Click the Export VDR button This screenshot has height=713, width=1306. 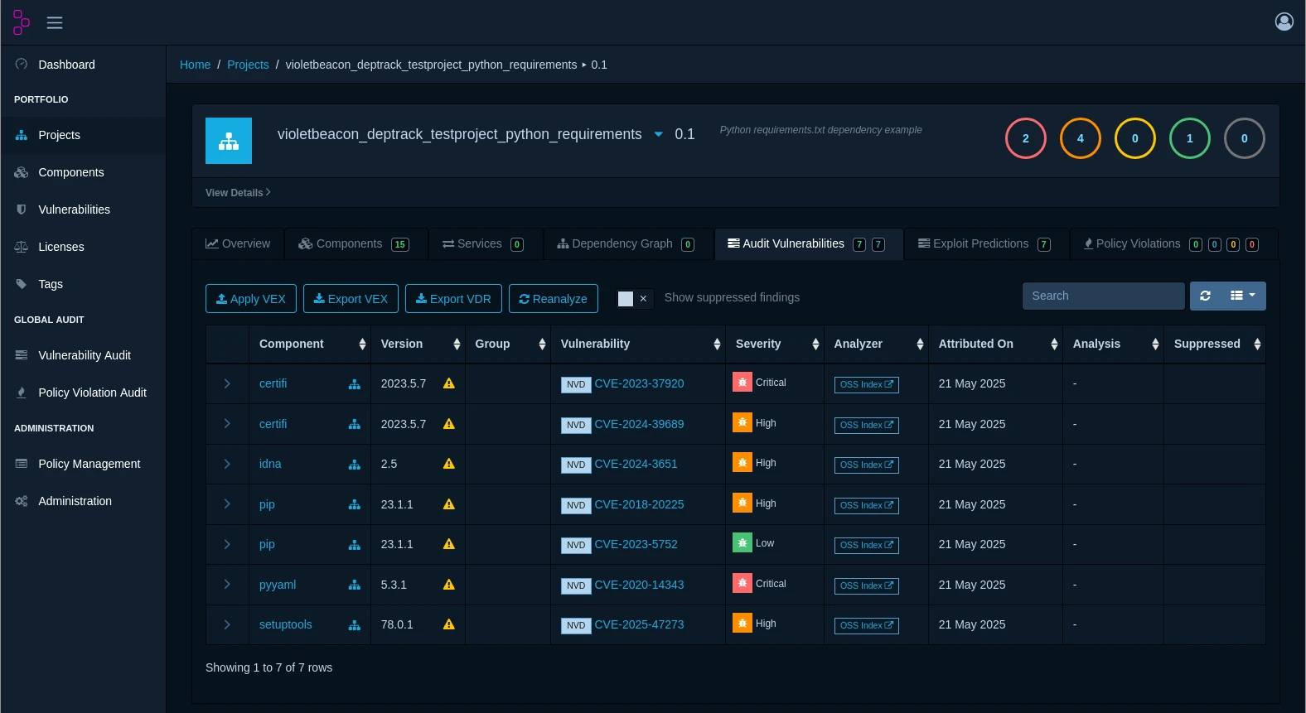pyautogui.click(x=453, y=299)
